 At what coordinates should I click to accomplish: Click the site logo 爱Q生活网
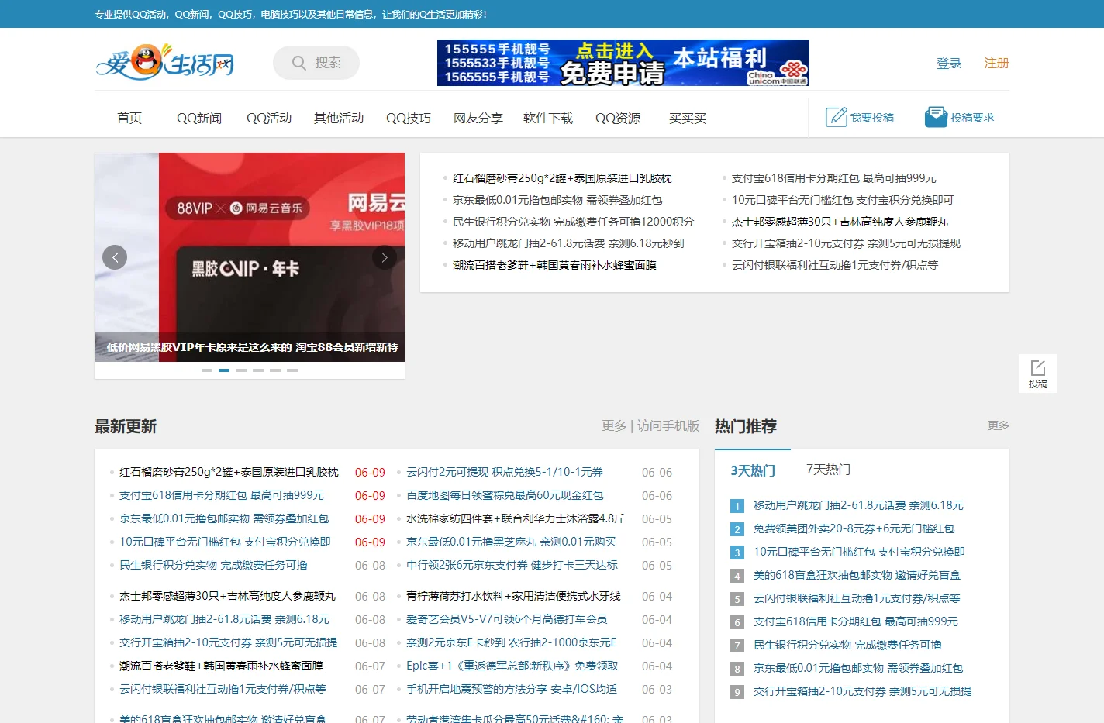(165, 62)
